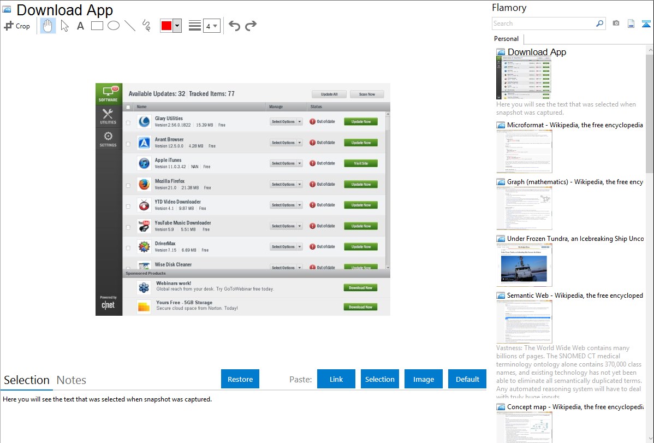Open Select Options for YTD Video Downloader
Image resolution: width=654 pixels, height=443 pixels.
286,205
